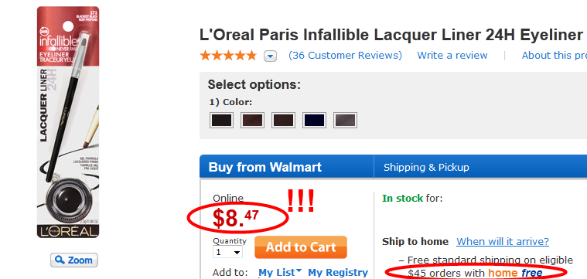Open the star rating breakdown dropdown arrow
This screenshot has height=279, width=587.
coord(270,56)
